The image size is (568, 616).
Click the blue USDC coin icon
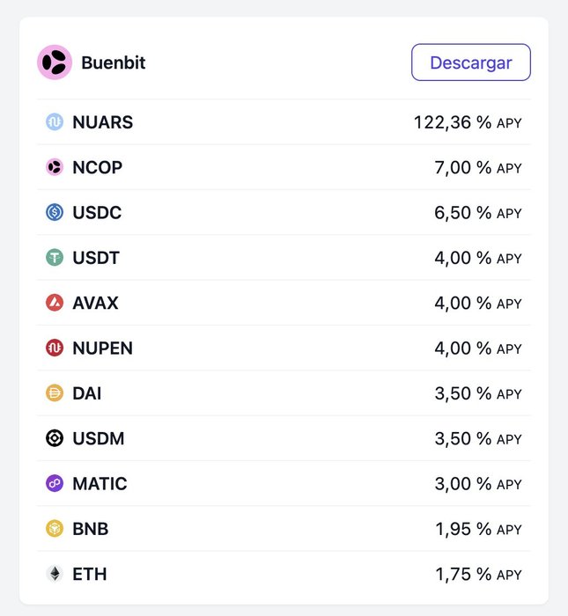click(55, 212)
